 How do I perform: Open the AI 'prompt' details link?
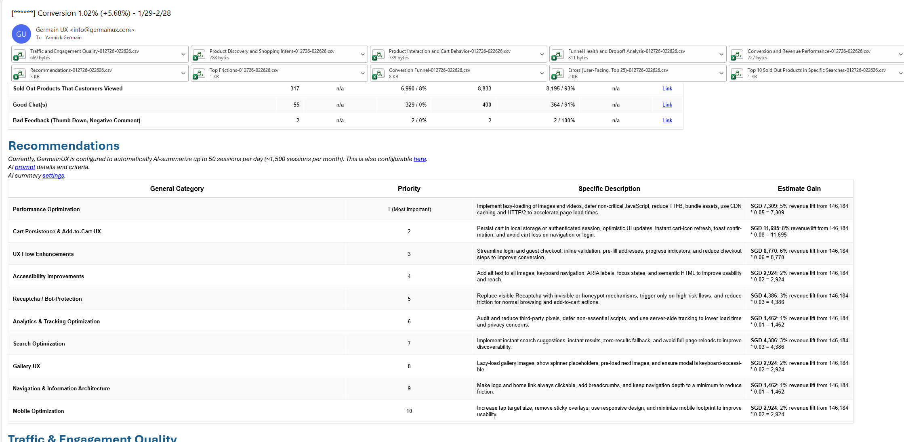[x=25, y=167]
